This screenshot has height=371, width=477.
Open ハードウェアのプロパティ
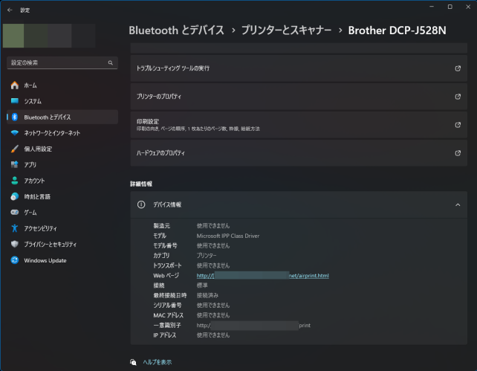pos(299,153)
